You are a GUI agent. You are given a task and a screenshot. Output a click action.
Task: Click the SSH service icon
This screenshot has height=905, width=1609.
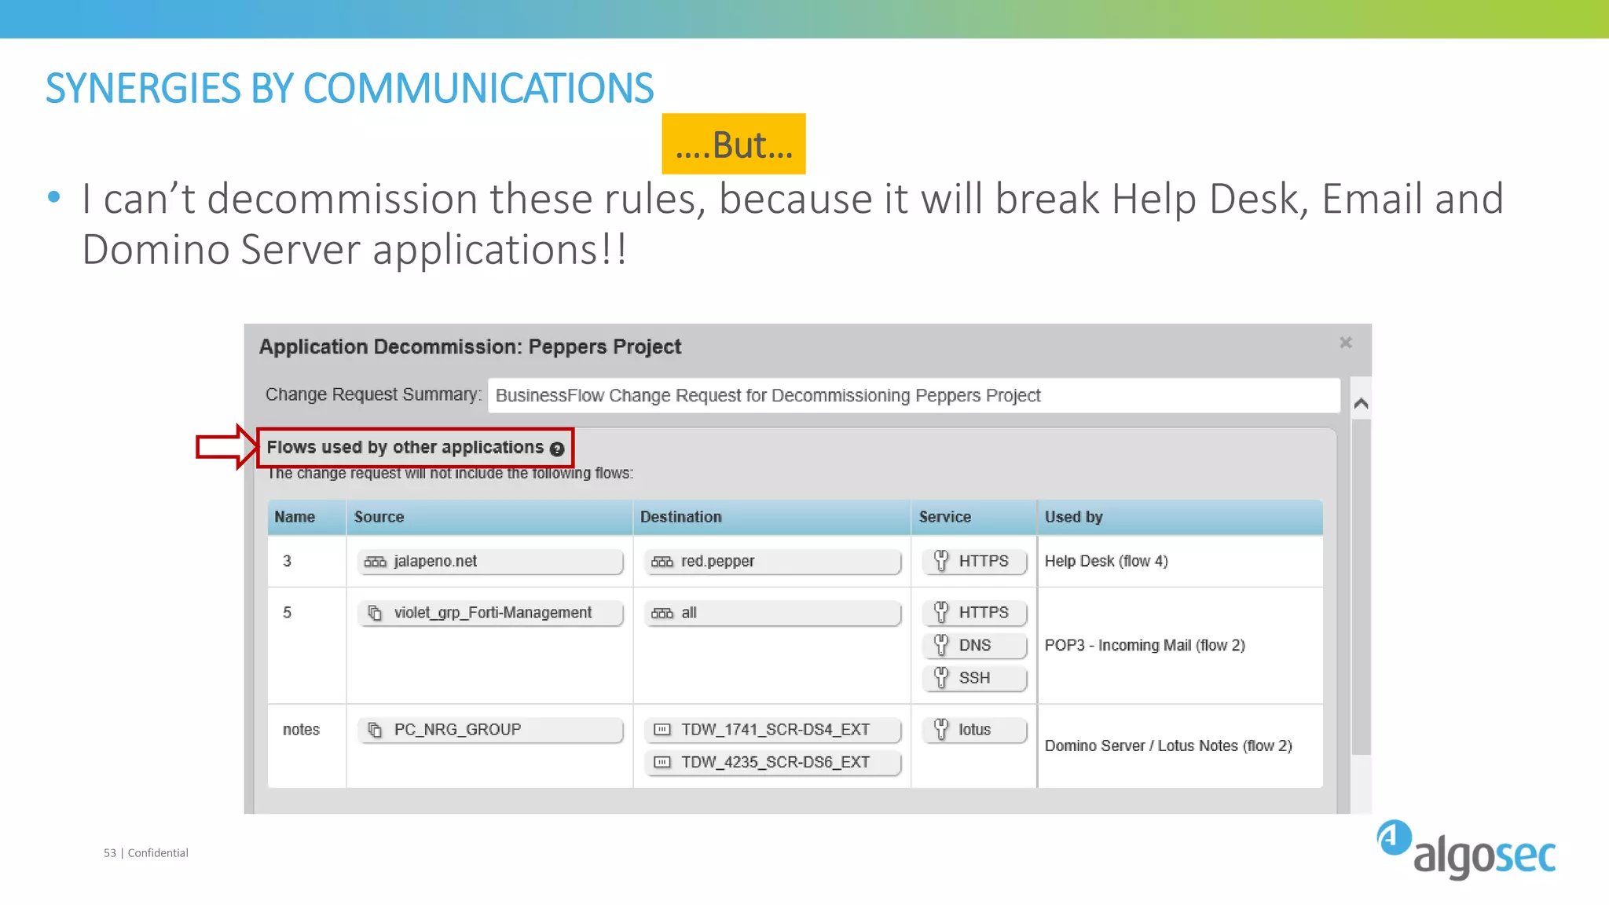click(x=940, y=677)
